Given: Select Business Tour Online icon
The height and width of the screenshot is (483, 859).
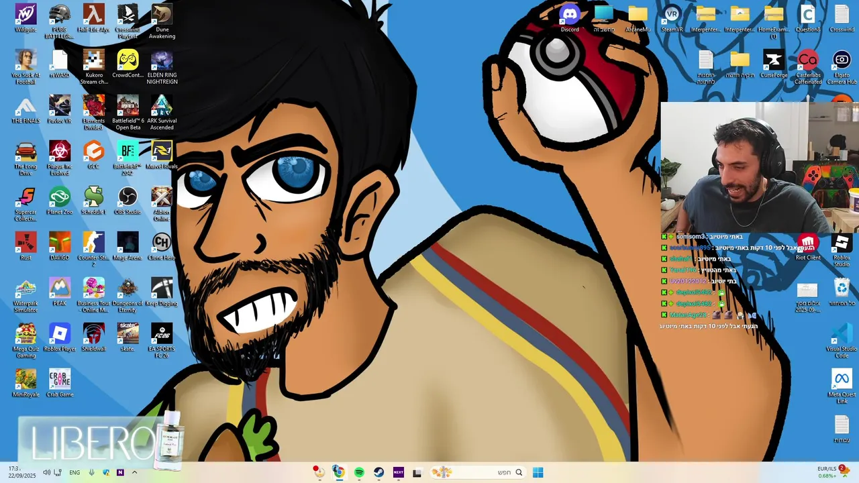Looking at the screenshot, I should coord(94,295).
